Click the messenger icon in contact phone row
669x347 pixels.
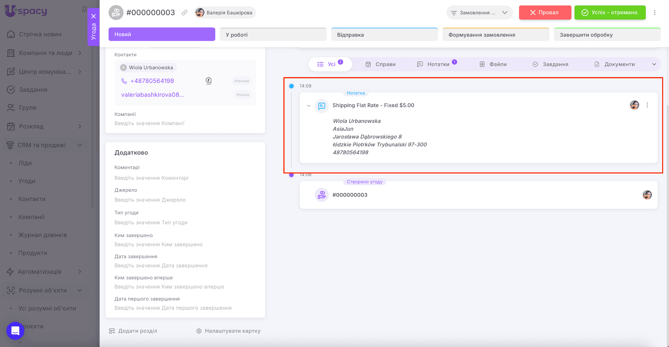209,81
